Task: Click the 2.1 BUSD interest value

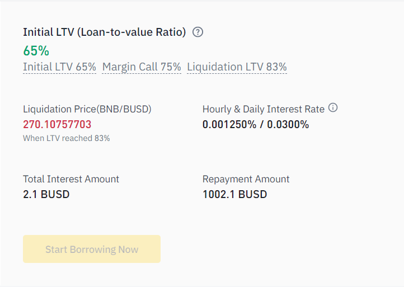Action: pyautogui.click(x=46, y=195)
